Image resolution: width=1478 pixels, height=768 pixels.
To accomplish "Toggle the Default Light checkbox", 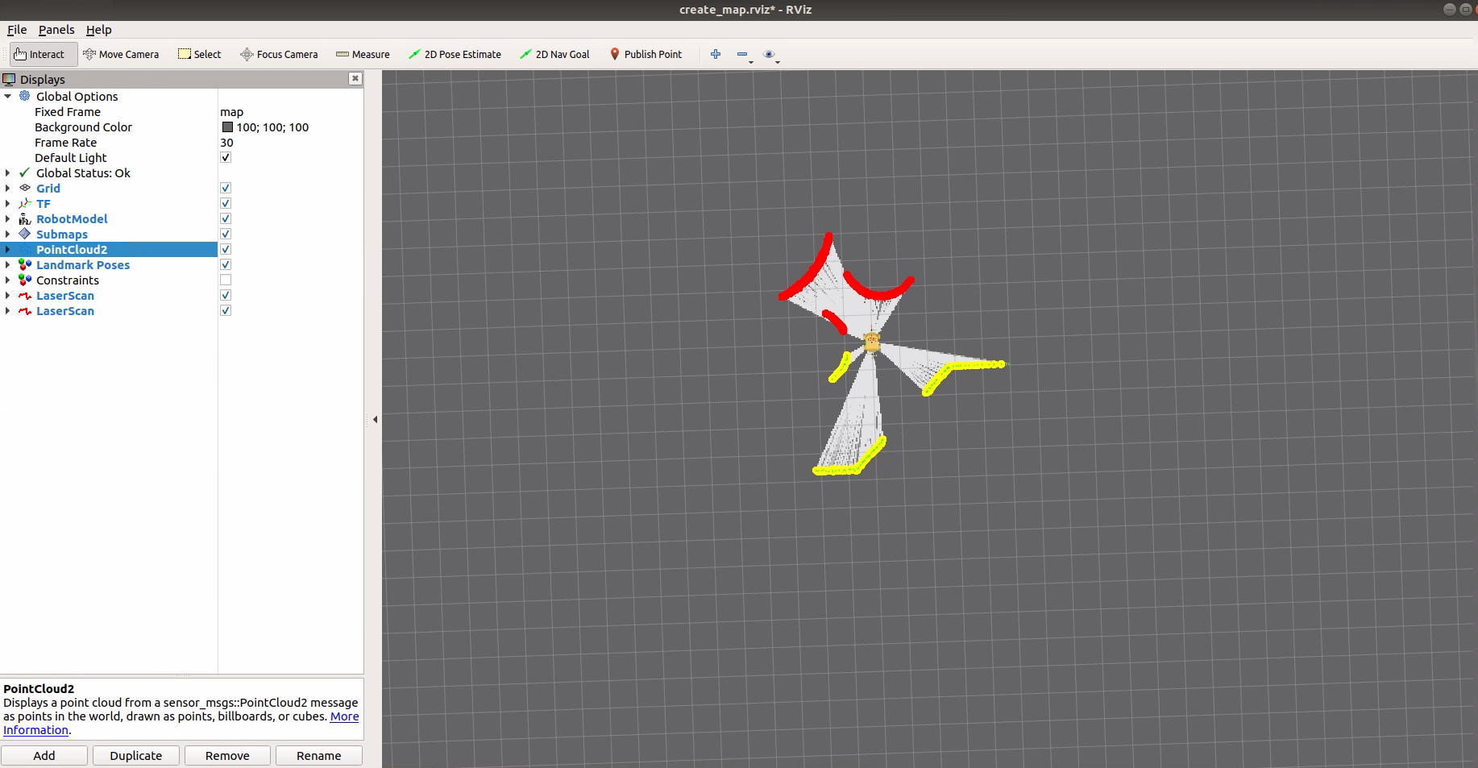I will (x=226, y=158).
